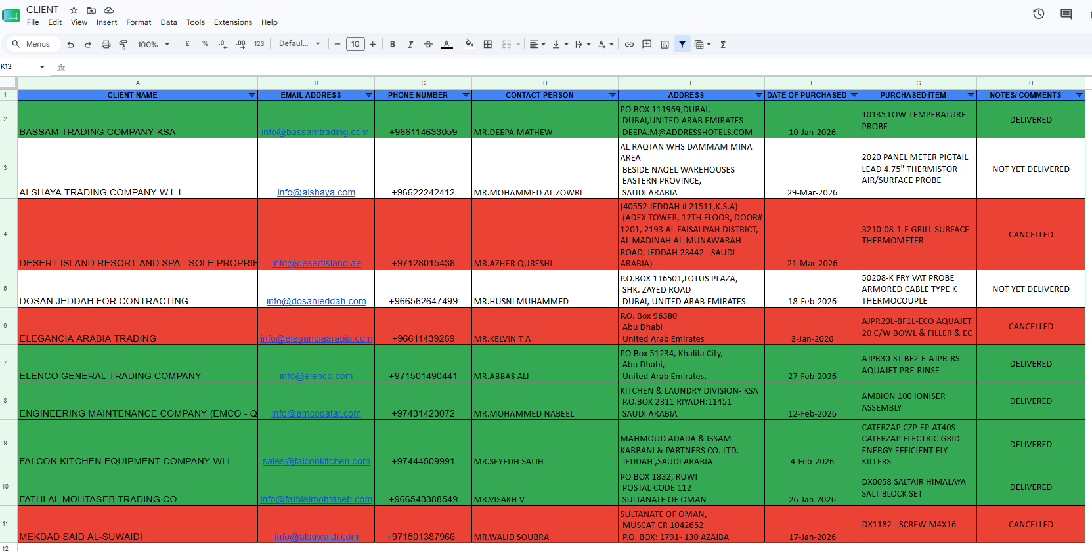Increase decimal places
The height and width of the screenshot is (551, 1092).
241,44
